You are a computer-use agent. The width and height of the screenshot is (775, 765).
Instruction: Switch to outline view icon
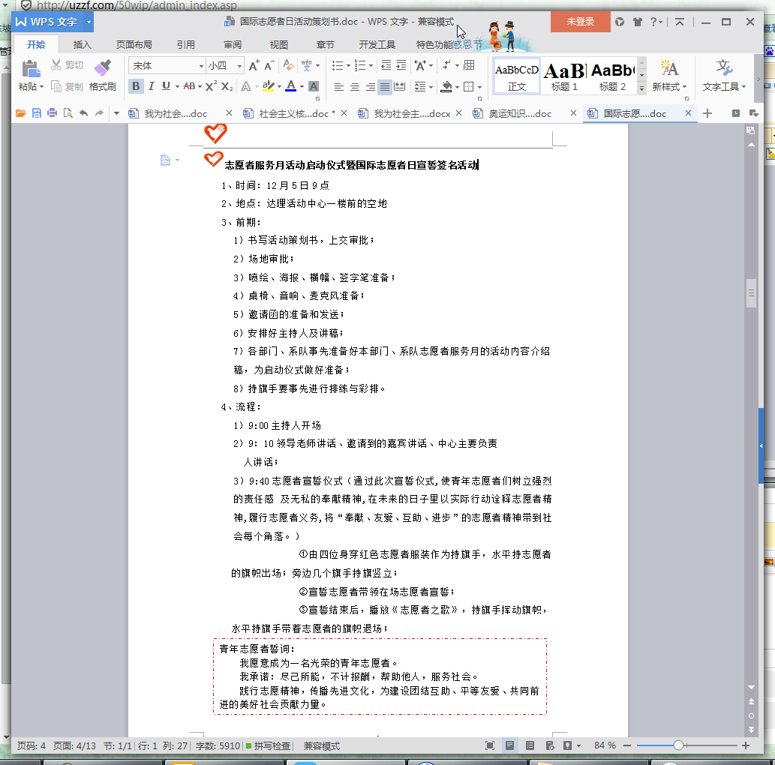[x=530, y=745]
